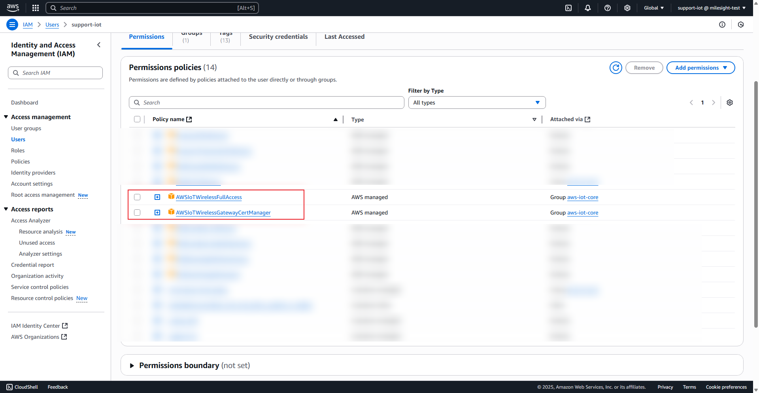Collapse the IAM side navigation arrow
The width and height of the screenshot is (759, 393).
click(99, 45)
